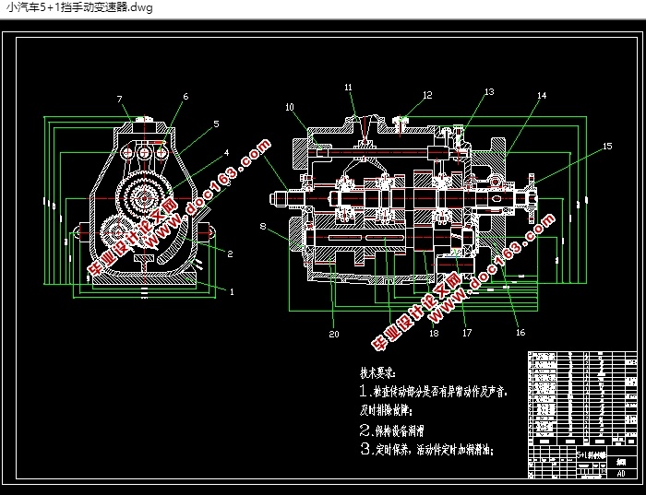Select part callout number 7

tap(119, 100)
